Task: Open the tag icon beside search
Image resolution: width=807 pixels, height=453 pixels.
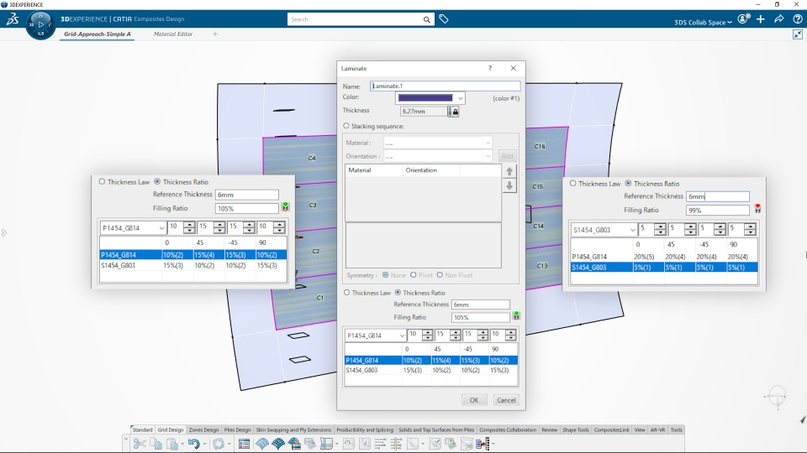Action: click(x=444, y=19)
